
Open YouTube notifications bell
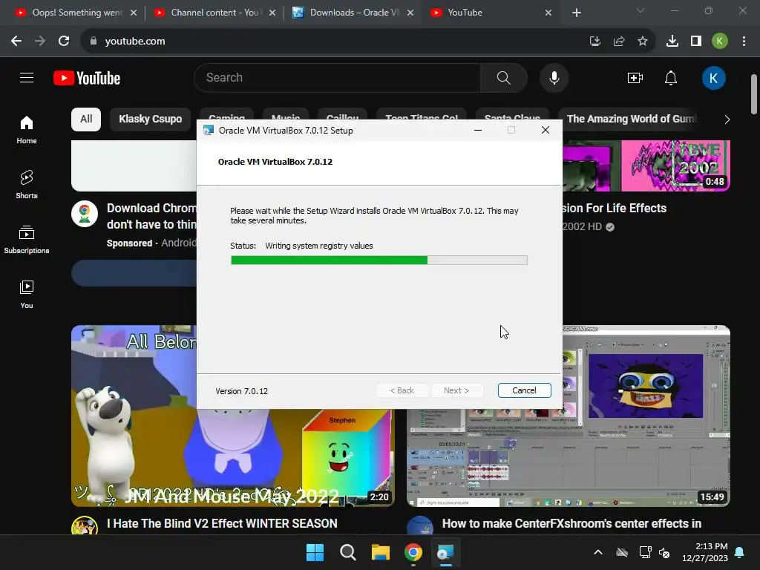point(671,77)
